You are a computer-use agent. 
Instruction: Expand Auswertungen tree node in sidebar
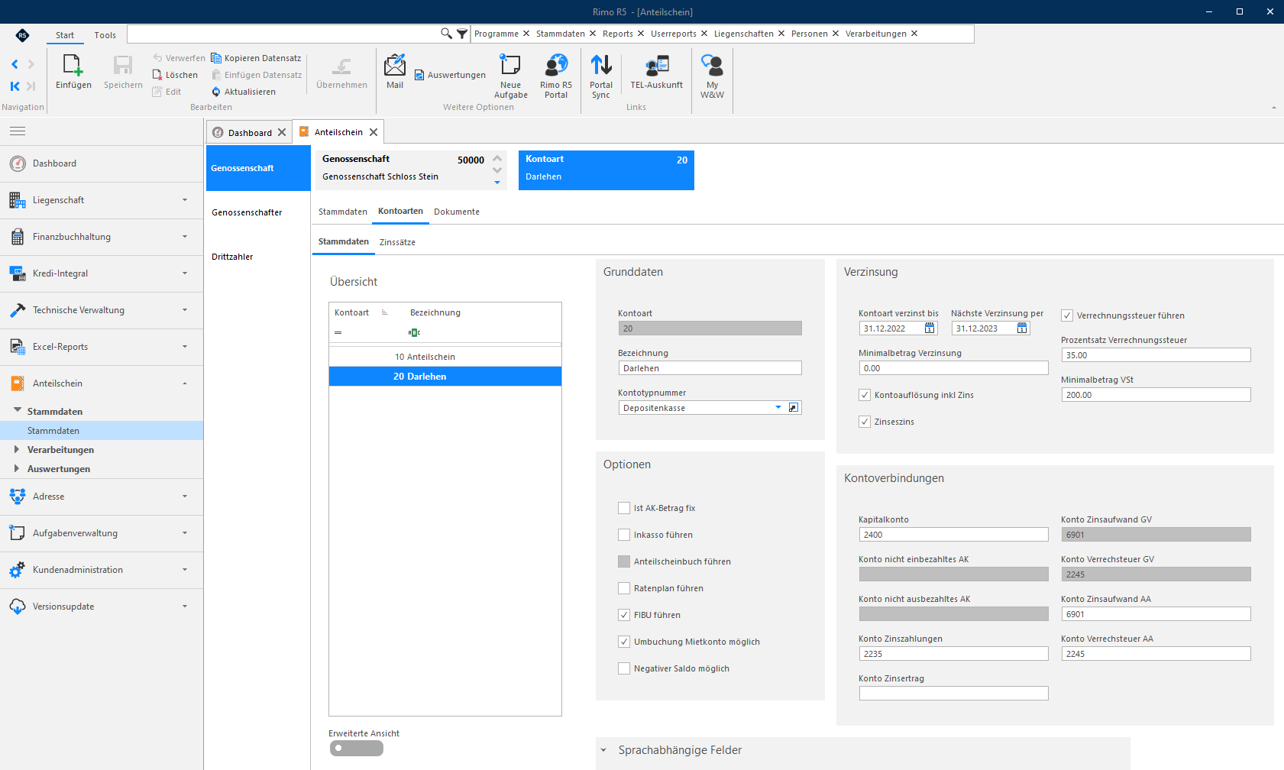[x=17, y=469]
